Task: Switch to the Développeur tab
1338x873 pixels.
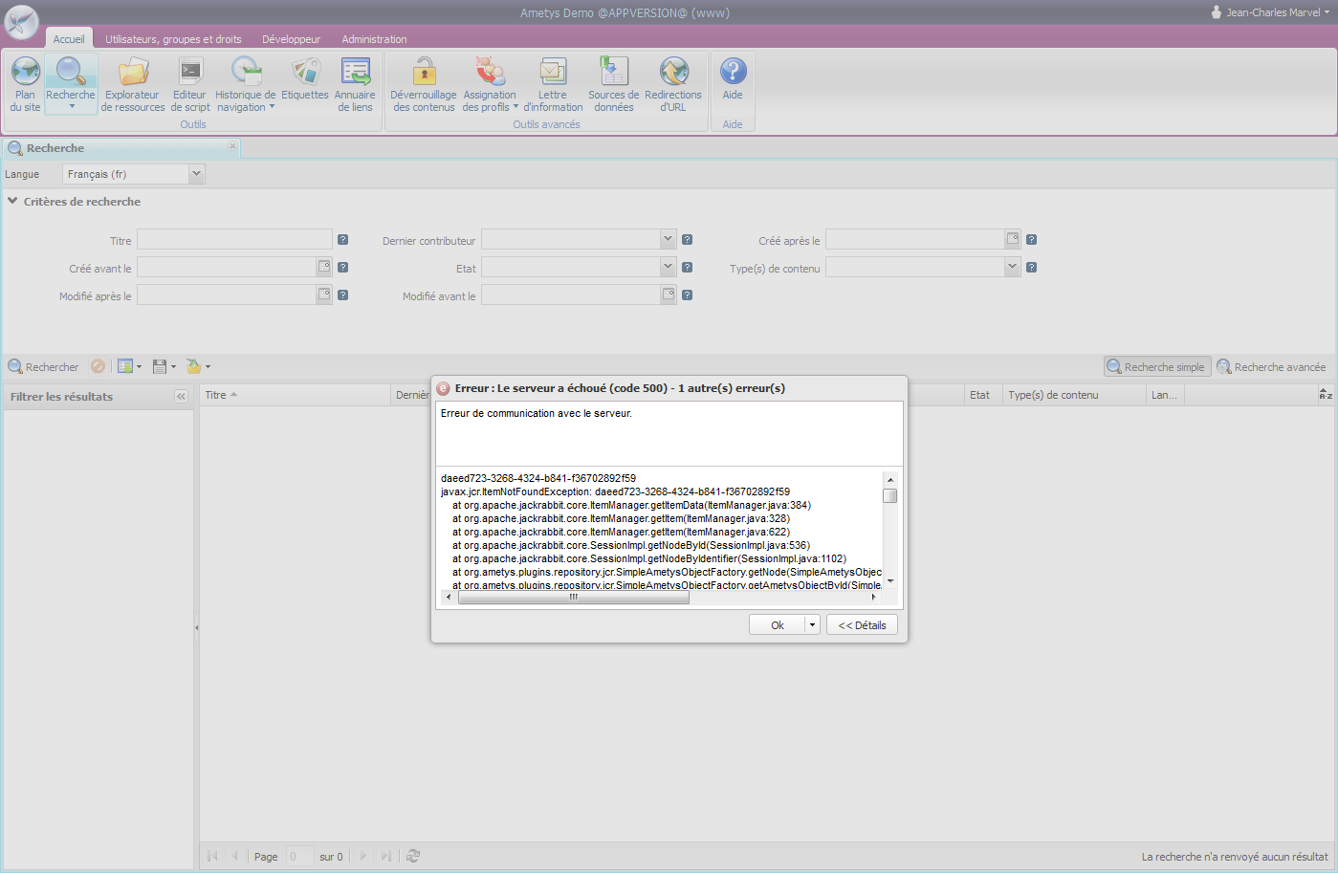Action: pos(292,39)
